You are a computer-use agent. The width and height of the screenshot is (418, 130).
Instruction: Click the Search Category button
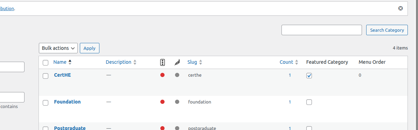387,30
